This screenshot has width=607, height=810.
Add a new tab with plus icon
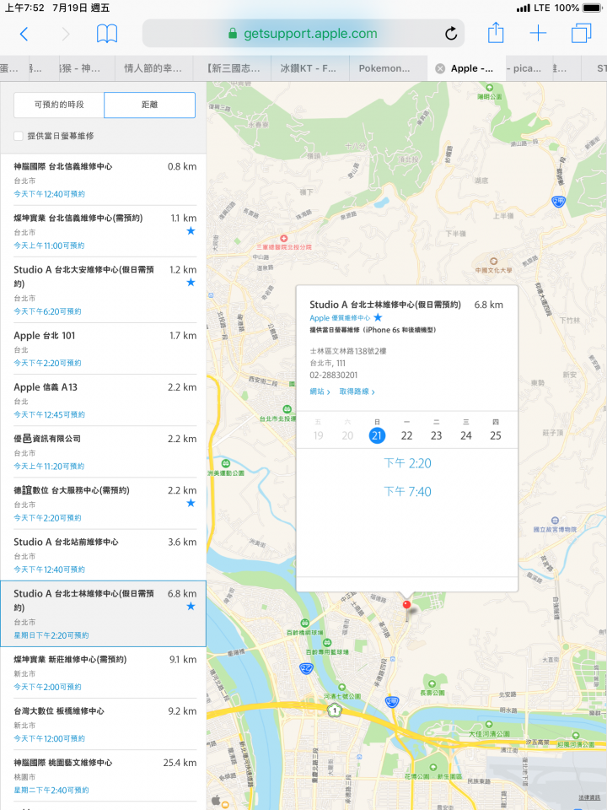pyautogui.click(x=538, y=34)
